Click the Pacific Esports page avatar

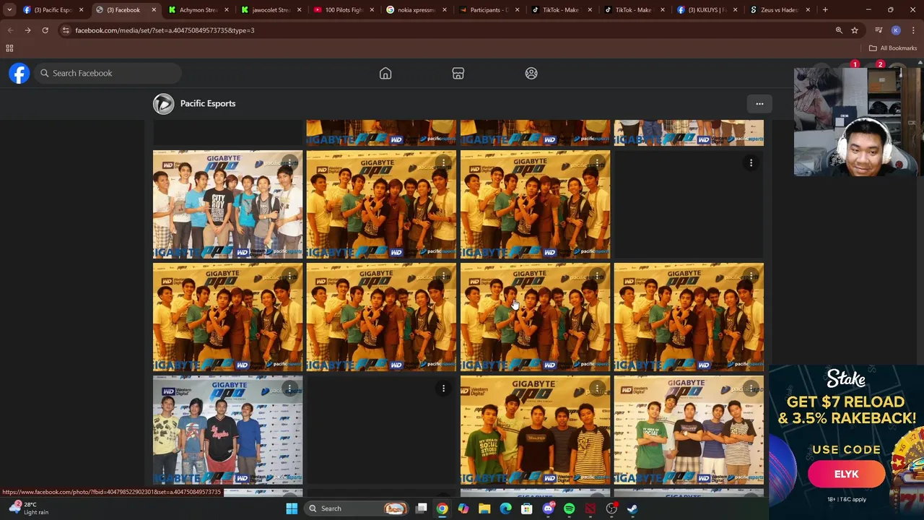click(x=163, y=103)
